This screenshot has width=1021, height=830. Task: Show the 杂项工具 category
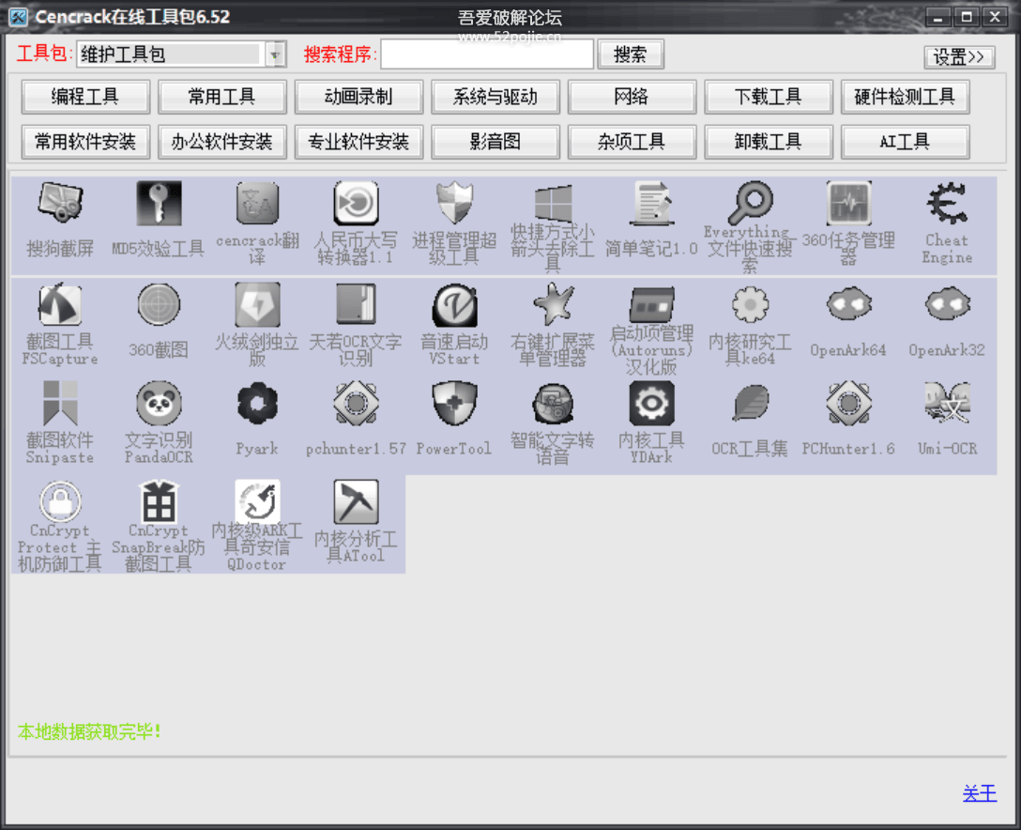pyautogui.click(x=632, y=142)
